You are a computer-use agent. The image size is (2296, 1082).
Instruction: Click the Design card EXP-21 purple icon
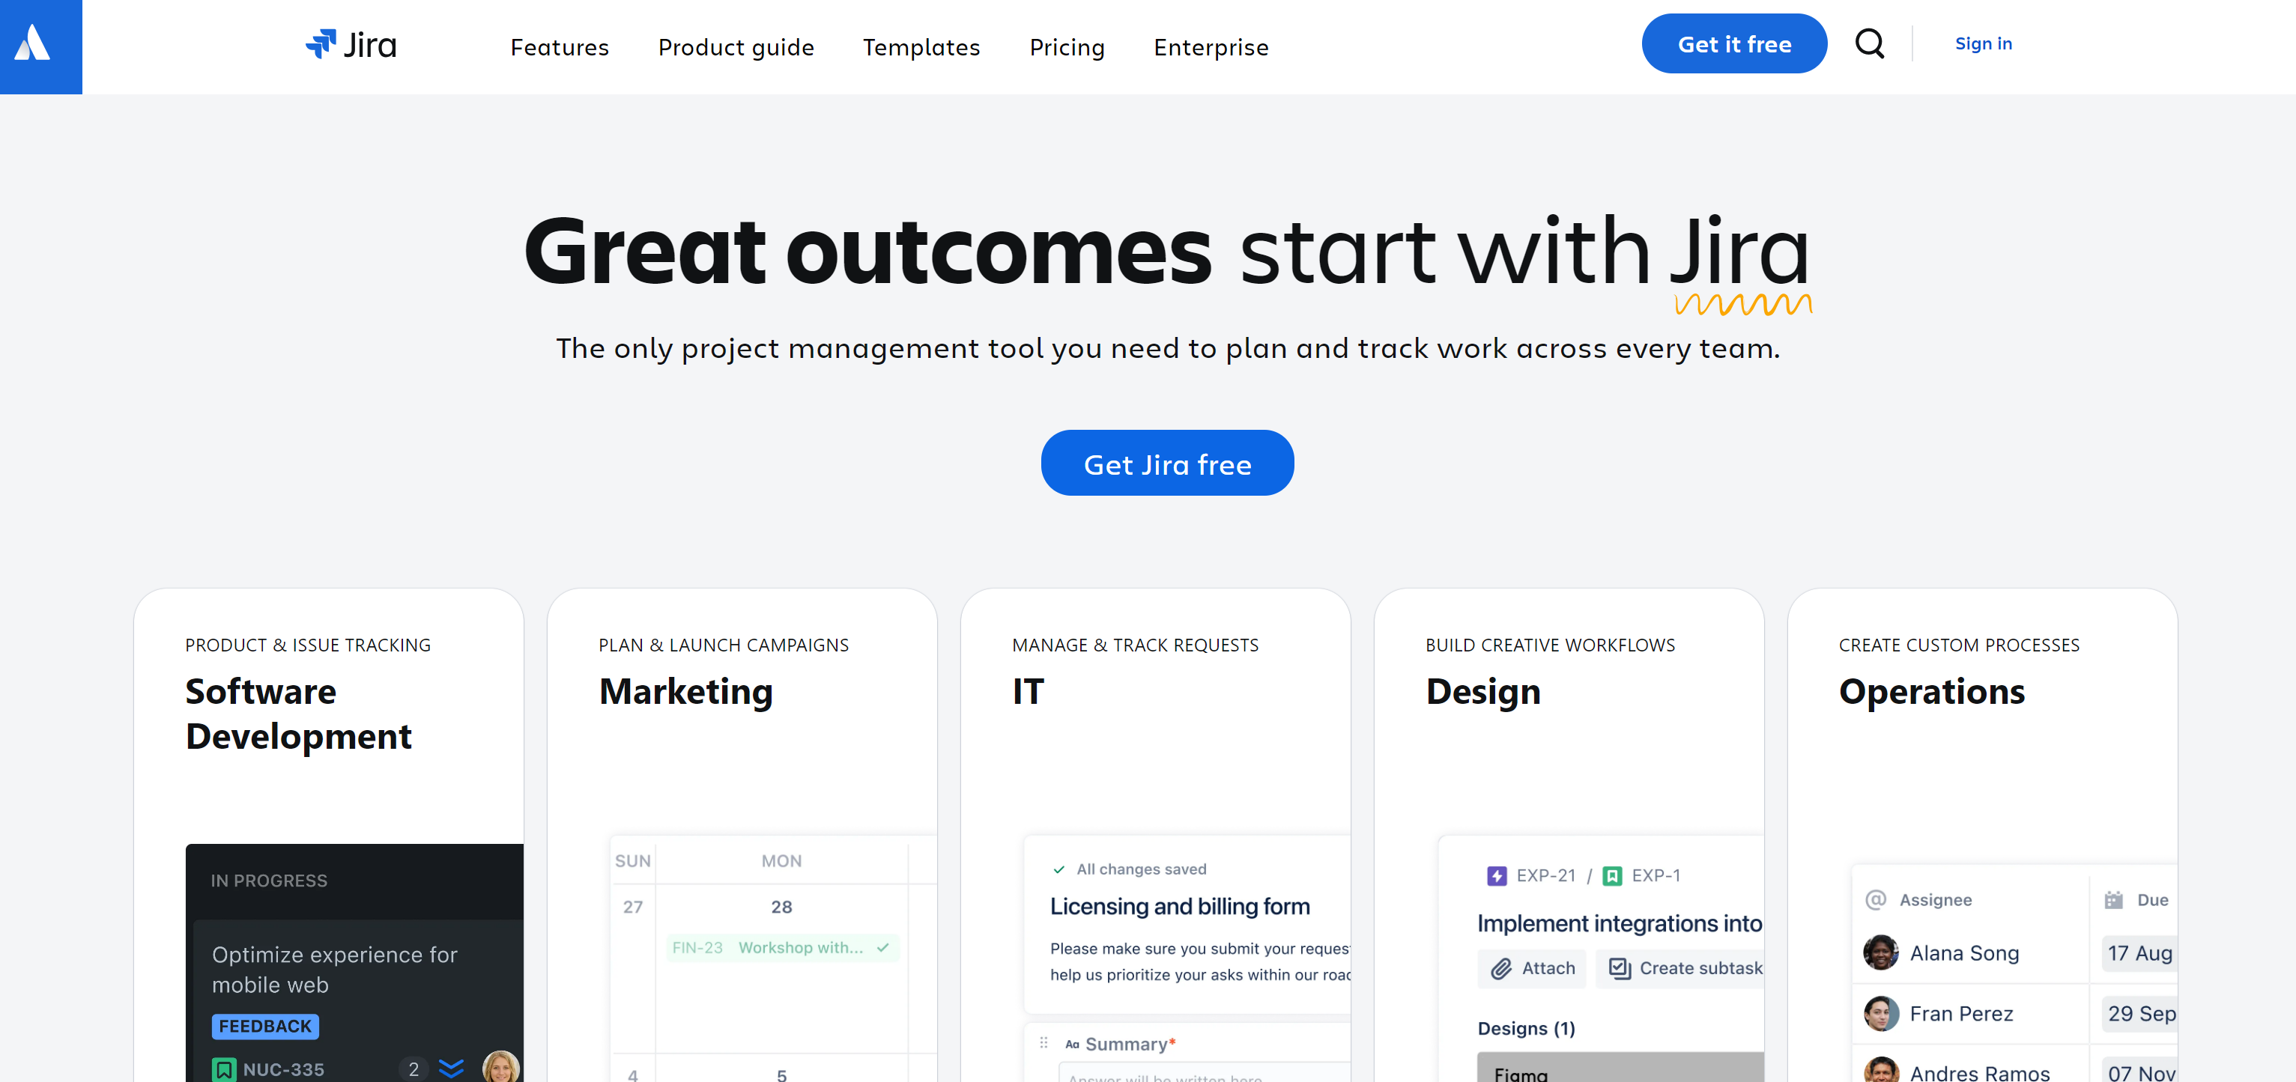[1497, 875]
